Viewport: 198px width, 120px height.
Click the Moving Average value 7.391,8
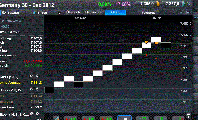(36, 83)
